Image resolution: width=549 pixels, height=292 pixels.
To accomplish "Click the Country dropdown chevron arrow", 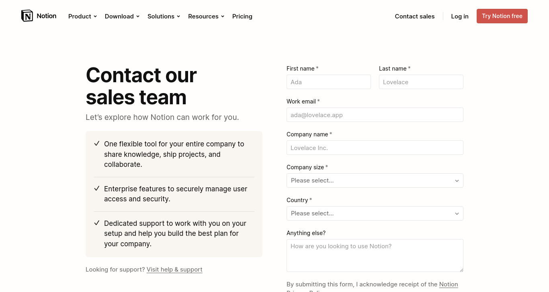I will (457, 214).
